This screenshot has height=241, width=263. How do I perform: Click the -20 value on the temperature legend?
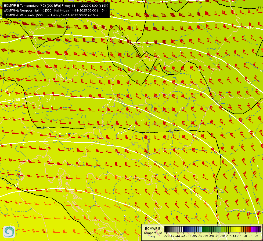coord(223,236)
